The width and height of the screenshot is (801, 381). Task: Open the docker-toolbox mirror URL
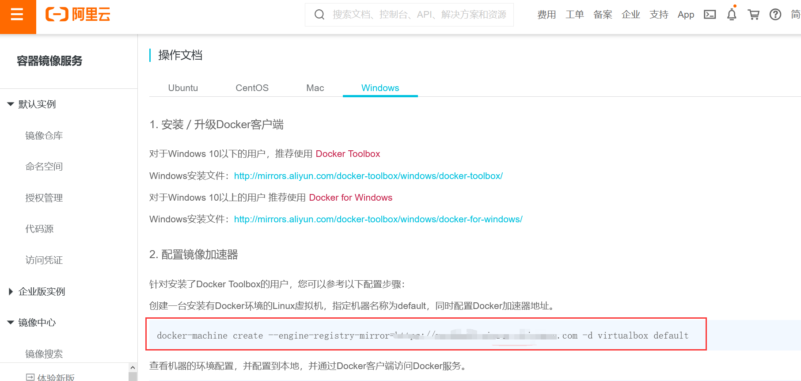pyautogui.click(x=368, y=176)
